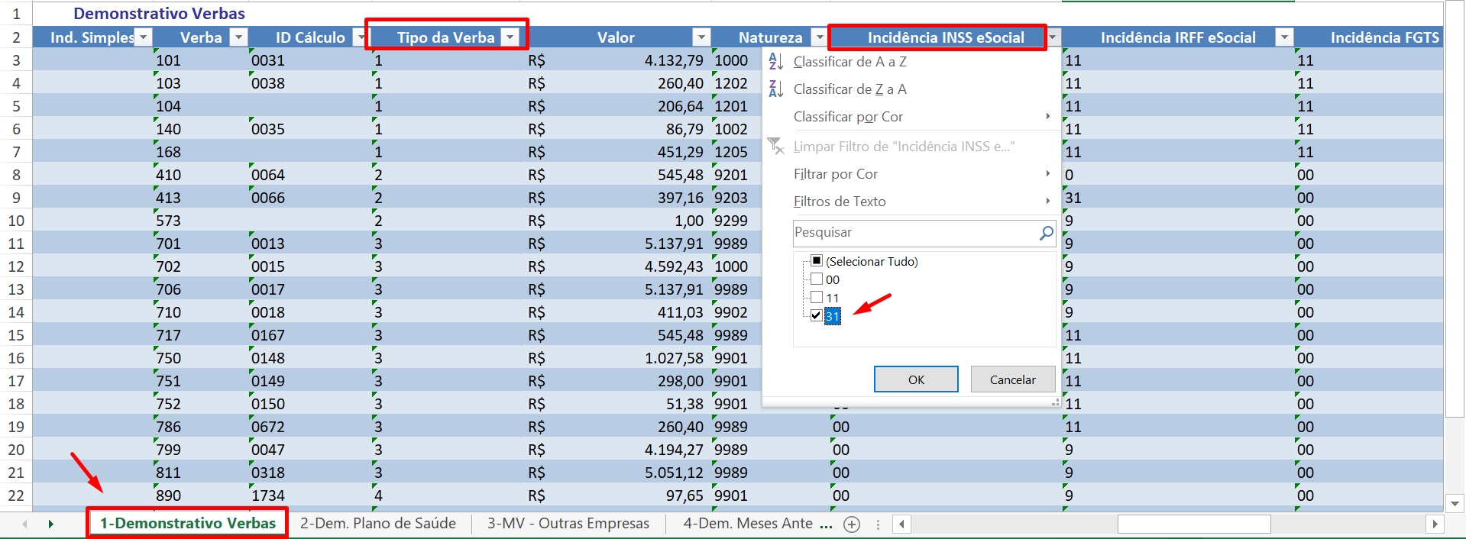
Task: Select Valor cell 451,29
Action: [617, 152]
